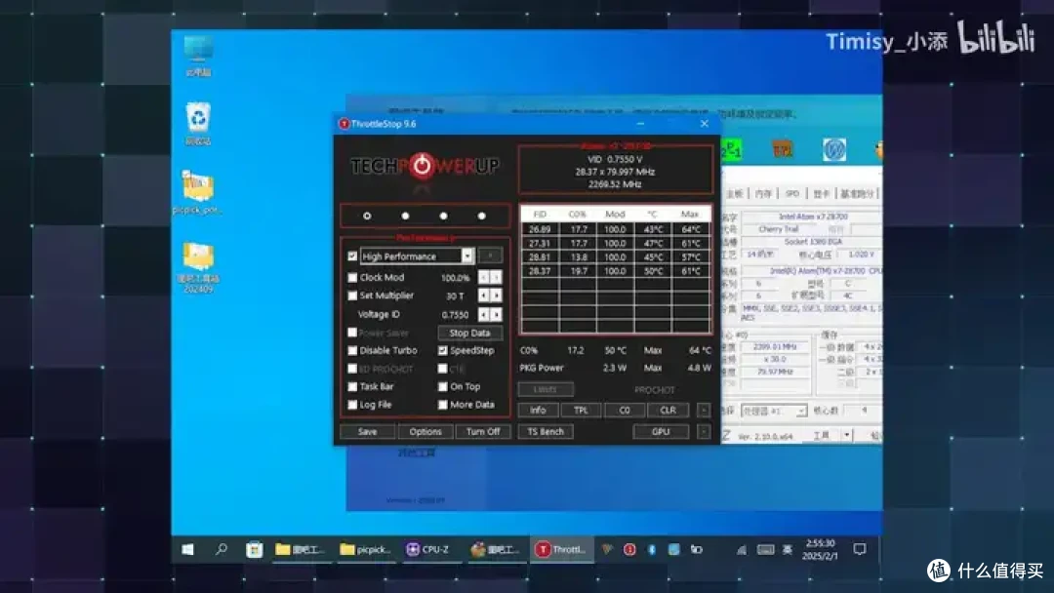This screenshot has width=1054, height=593.
Task: Increase the Voltage ID value
Action: point(496,314)
